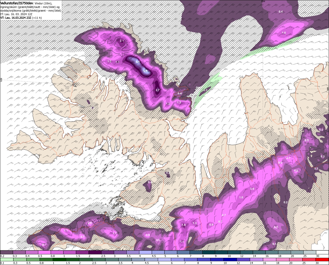Click the bright red 30 swatch in the lower legend row
This screenshot has height=265, width=329.
pos(323,260)
